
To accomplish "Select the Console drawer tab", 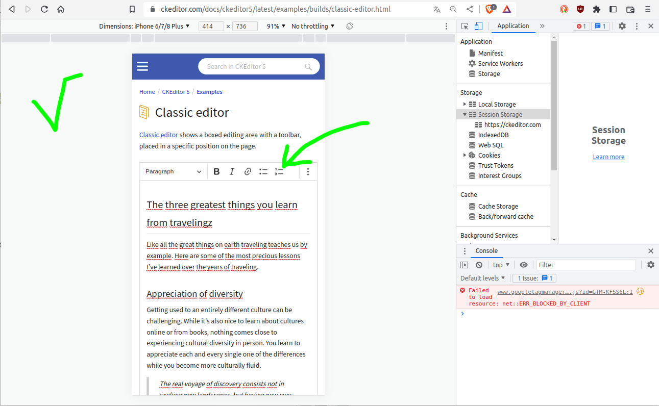I will [x=486, y=251].
